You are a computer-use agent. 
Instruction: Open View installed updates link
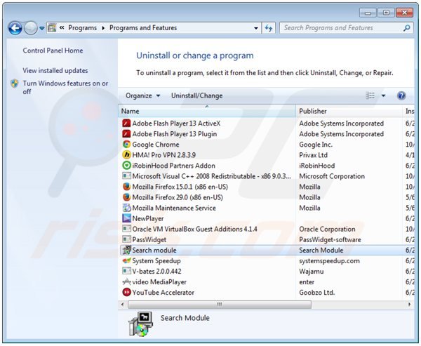point(55,71)
